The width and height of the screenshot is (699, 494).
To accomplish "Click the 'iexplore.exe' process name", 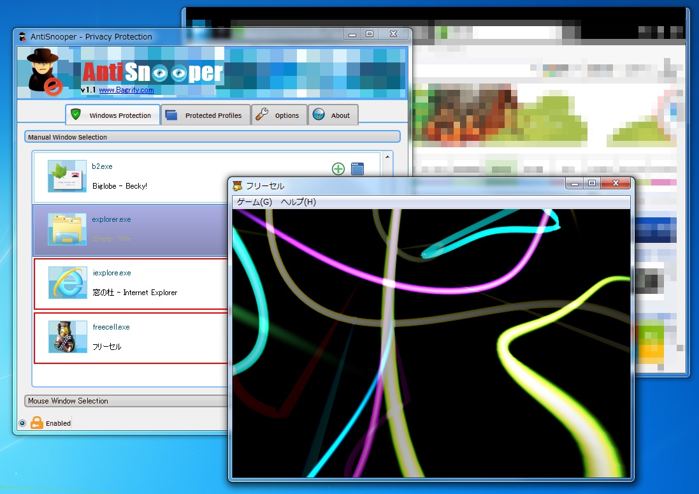I will (112, 273).
